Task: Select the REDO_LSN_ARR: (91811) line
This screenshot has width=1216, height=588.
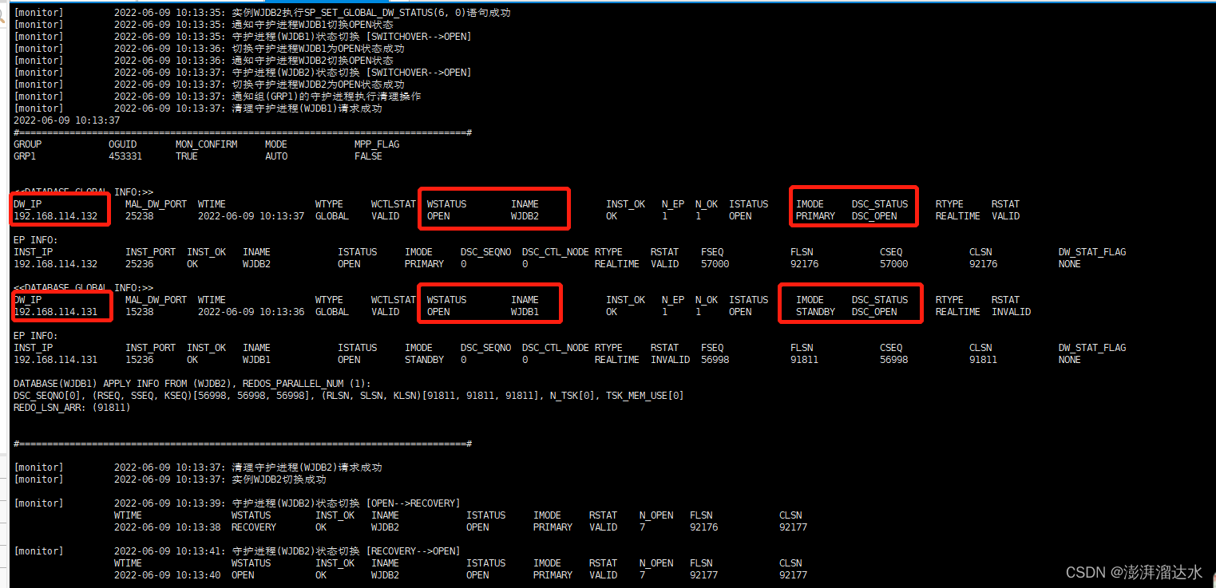Action: tap(72, 408)
